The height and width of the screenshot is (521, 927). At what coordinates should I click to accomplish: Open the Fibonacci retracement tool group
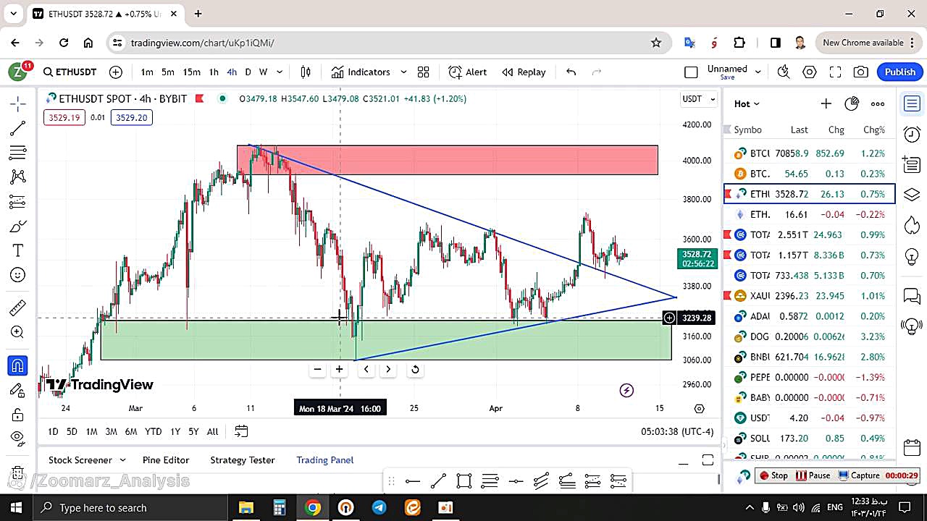tap(18, 153)
